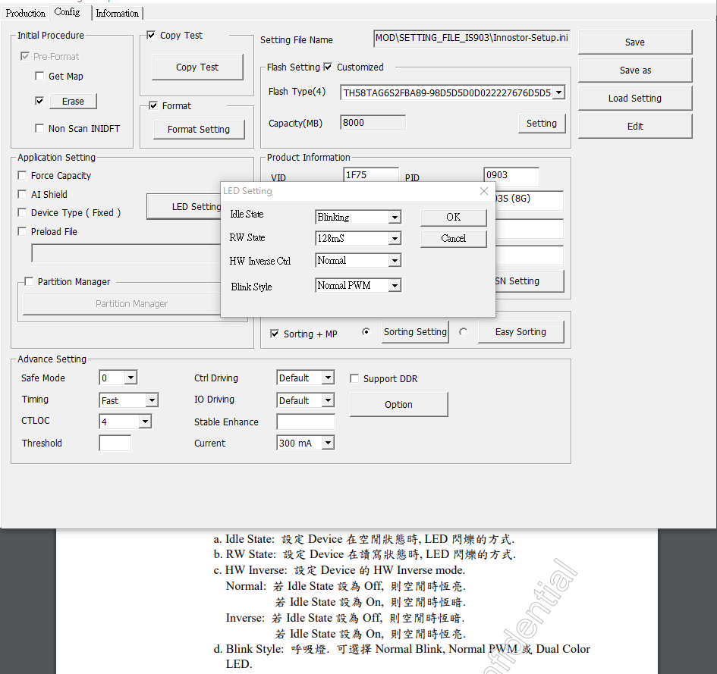Screen dimensions: 717x674
Task: Open the RW State dropdown
Action: [x=395, y=238]
